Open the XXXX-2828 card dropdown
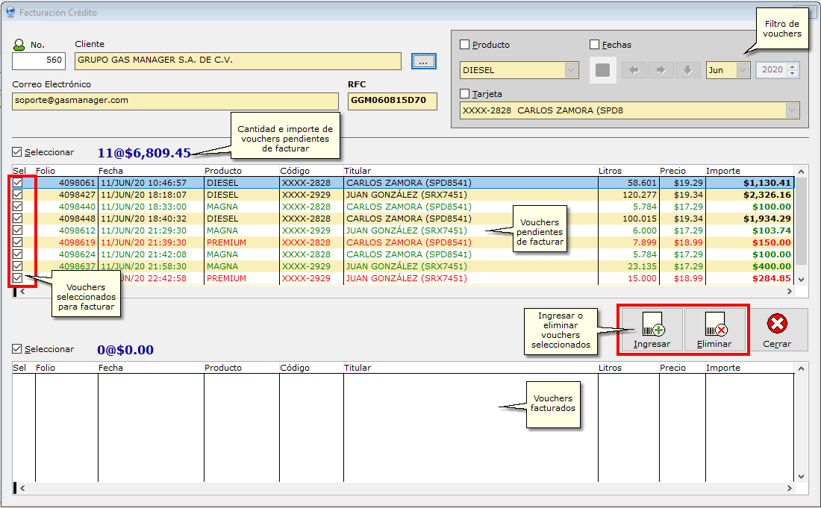This screenshot has height=508, width=821. pyautogui.click(x=791, y=110)
